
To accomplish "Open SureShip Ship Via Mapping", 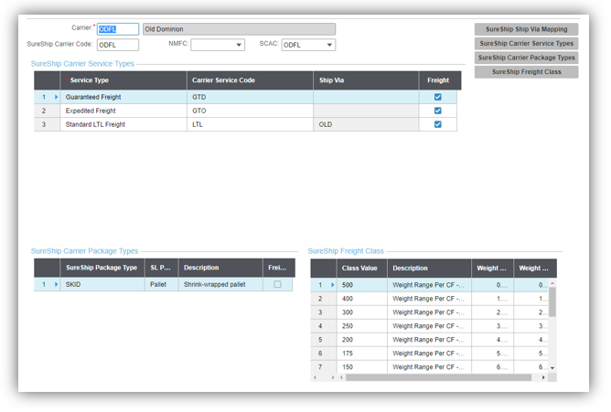I will (526, 29).
